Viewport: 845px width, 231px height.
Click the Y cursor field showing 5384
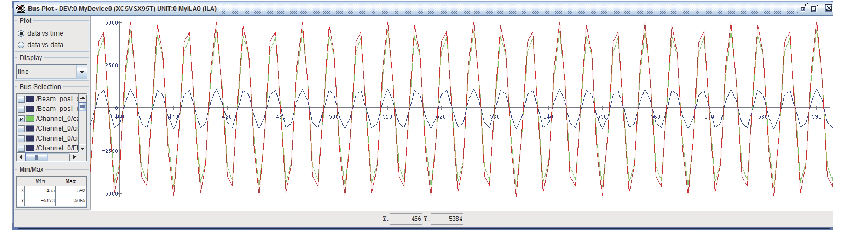pos(447,219)
